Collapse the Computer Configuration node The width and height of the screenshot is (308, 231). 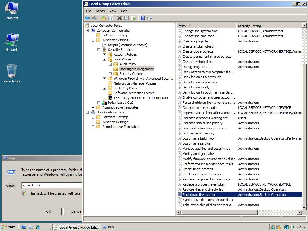pos(88,30)
